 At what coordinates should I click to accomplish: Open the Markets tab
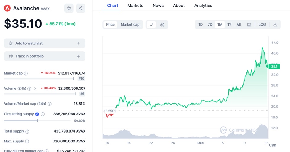pyautogui.click(x=135, y=6)
